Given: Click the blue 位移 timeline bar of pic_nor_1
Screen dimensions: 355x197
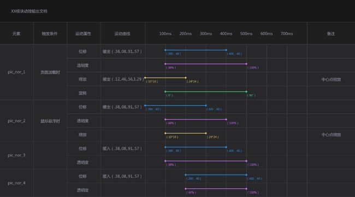Looking at the screenshot, I should 196,50.
